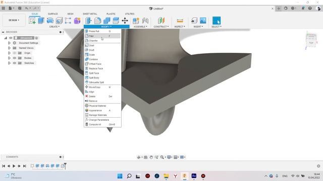
Task: Click the ViewCube TOP face
Action: point(311,43)
